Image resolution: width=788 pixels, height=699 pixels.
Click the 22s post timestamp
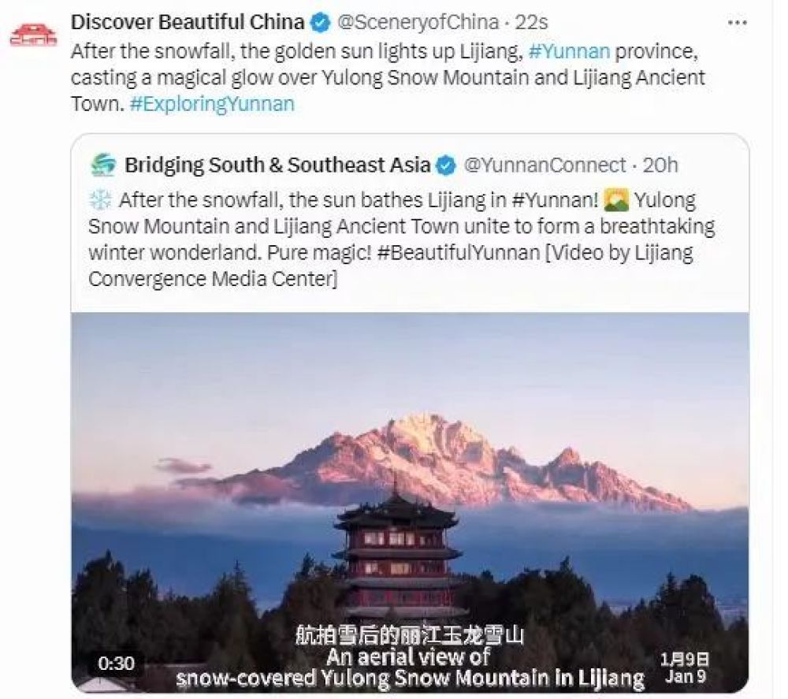point(532,23)
